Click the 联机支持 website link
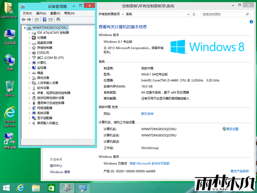This screenshot has height=193, width=257. [147, 114]
